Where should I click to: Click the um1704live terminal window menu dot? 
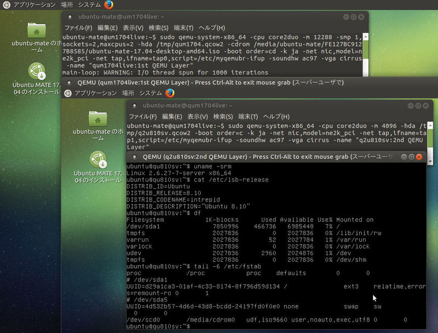(70, 17)
